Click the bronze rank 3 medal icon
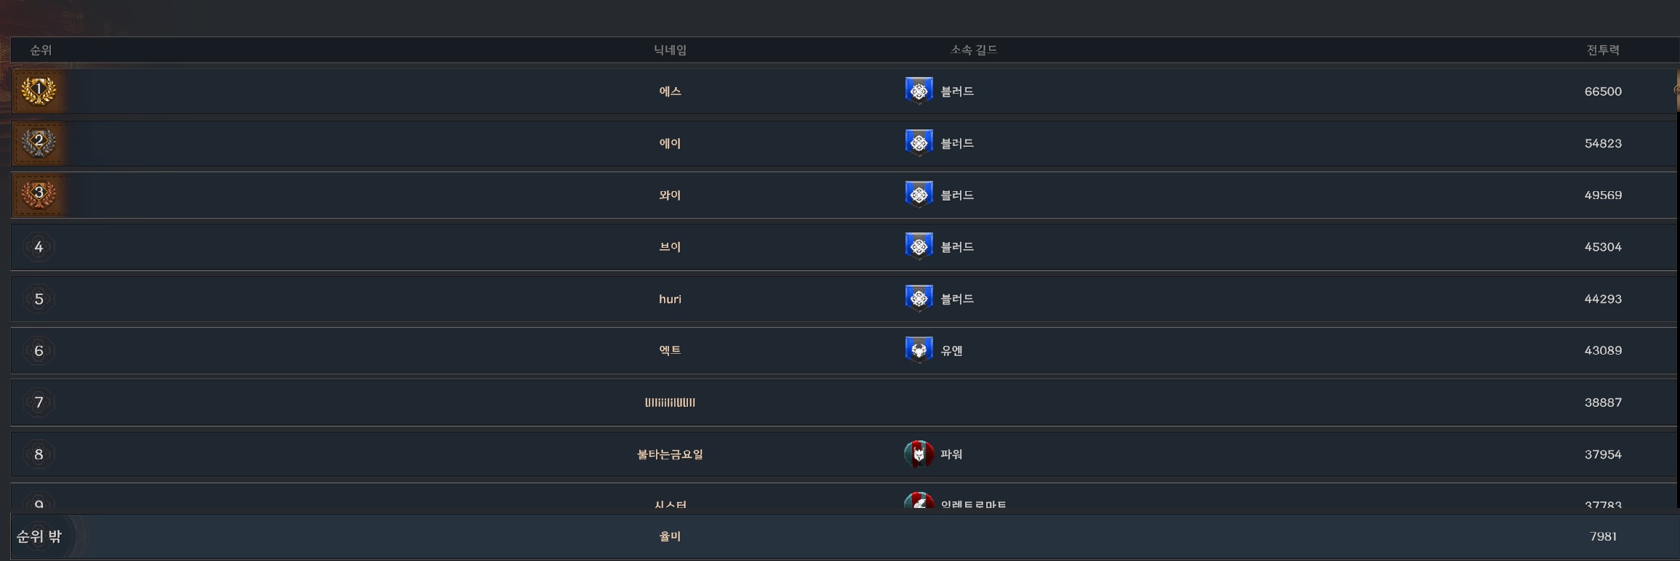 pyautogui.click(x=39, y=195)
